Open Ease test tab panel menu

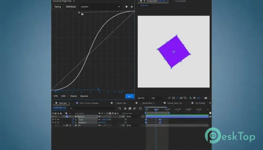click(69, 103)
